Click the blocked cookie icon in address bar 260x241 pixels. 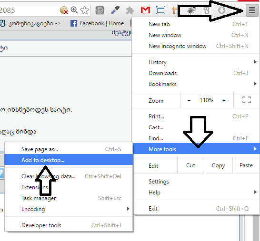pos(64,10)
